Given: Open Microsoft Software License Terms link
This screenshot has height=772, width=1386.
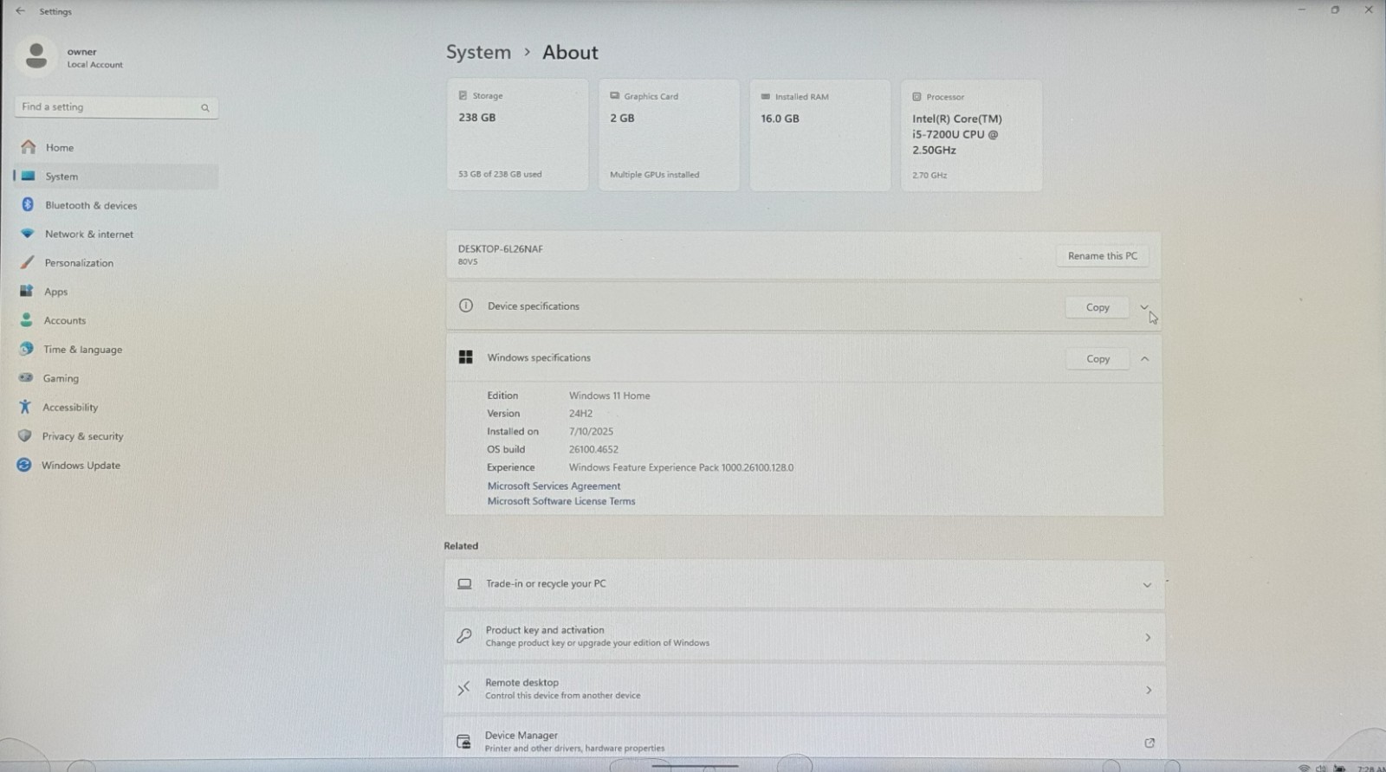Looking at the screenshot, I should 561,501.
